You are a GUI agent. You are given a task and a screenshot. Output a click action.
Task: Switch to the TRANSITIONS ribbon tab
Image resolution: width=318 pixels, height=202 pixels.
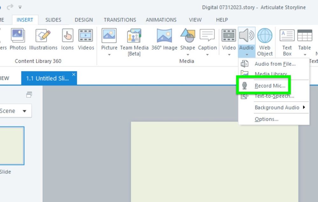pos(120,20)
